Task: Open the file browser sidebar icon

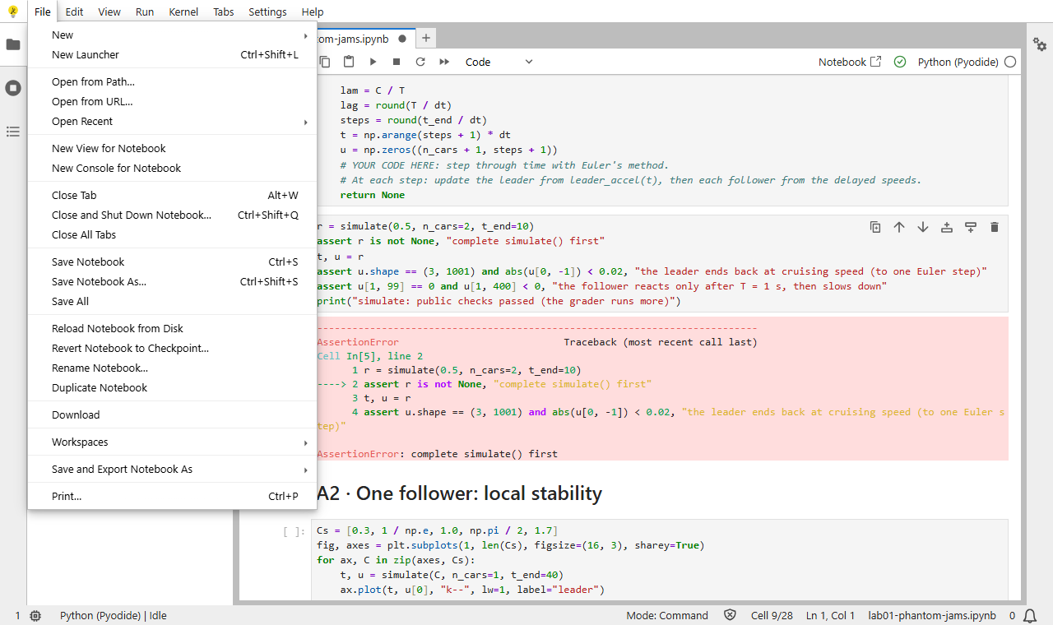Action: 13,44
